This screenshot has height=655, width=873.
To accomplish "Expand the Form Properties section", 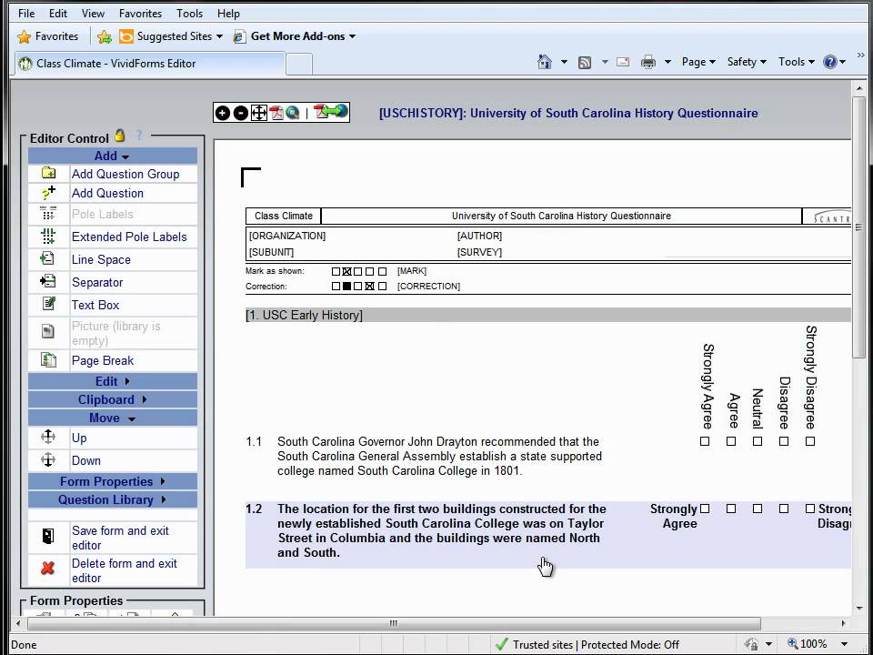I will (113, 481).
